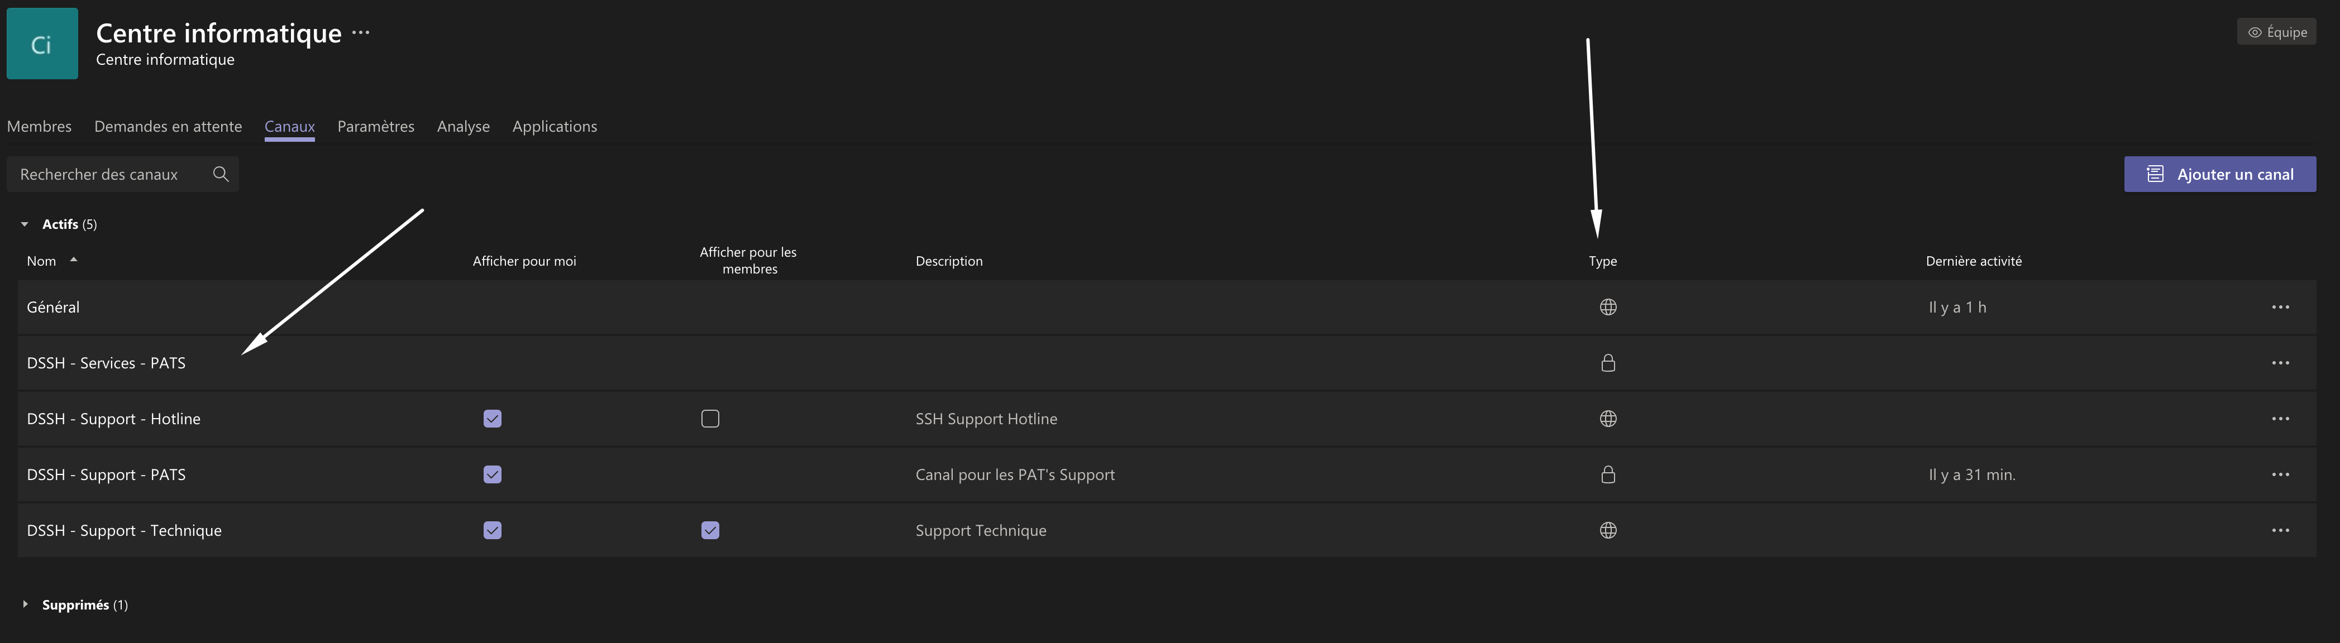Switch to the Membres tab

point(39,126)
